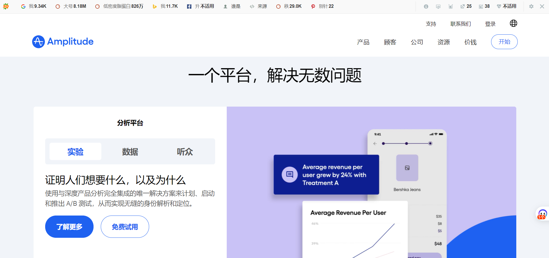
Task: Open the 联系我们 link
Action: [x=461, y=24]
